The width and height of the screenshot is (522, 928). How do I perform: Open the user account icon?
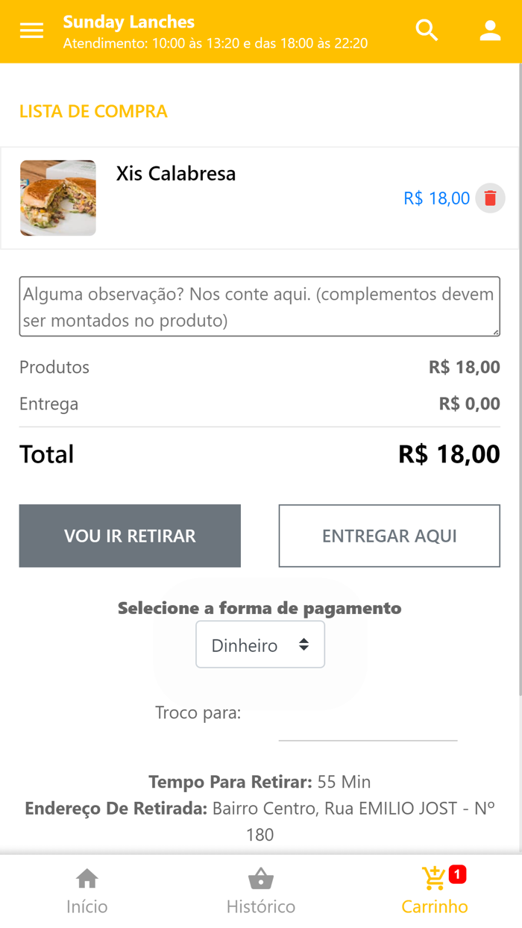pos(490,31)
